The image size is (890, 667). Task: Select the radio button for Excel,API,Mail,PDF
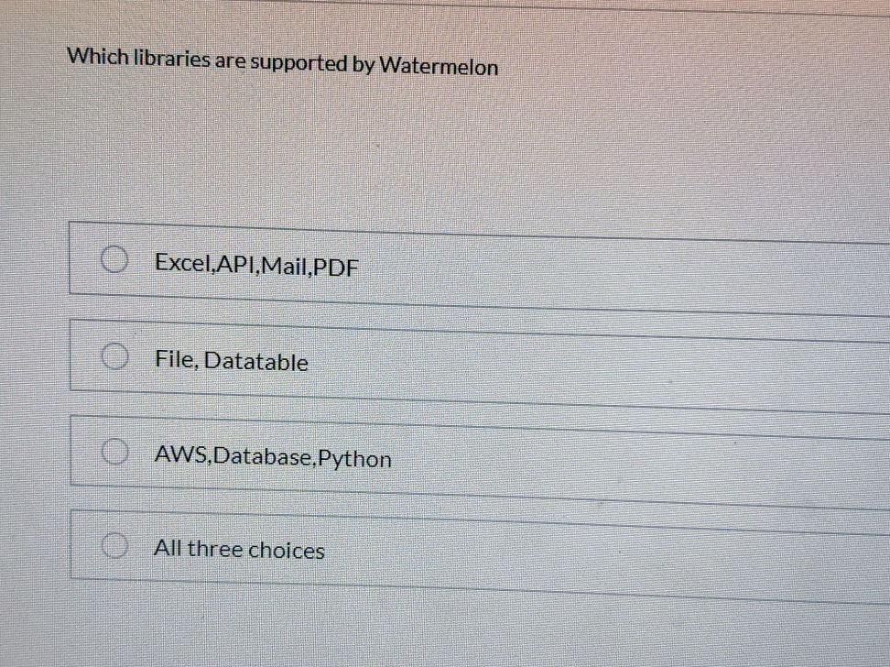click(x=114, y=259)
